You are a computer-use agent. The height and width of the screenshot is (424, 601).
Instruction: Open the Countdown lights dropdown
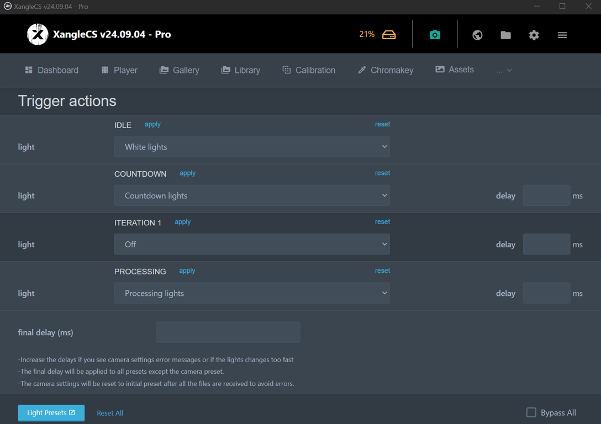252,195
